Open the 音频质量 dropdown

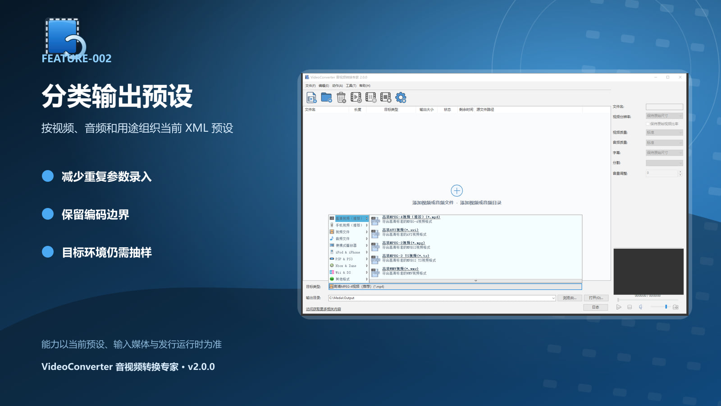pos(664,143)
